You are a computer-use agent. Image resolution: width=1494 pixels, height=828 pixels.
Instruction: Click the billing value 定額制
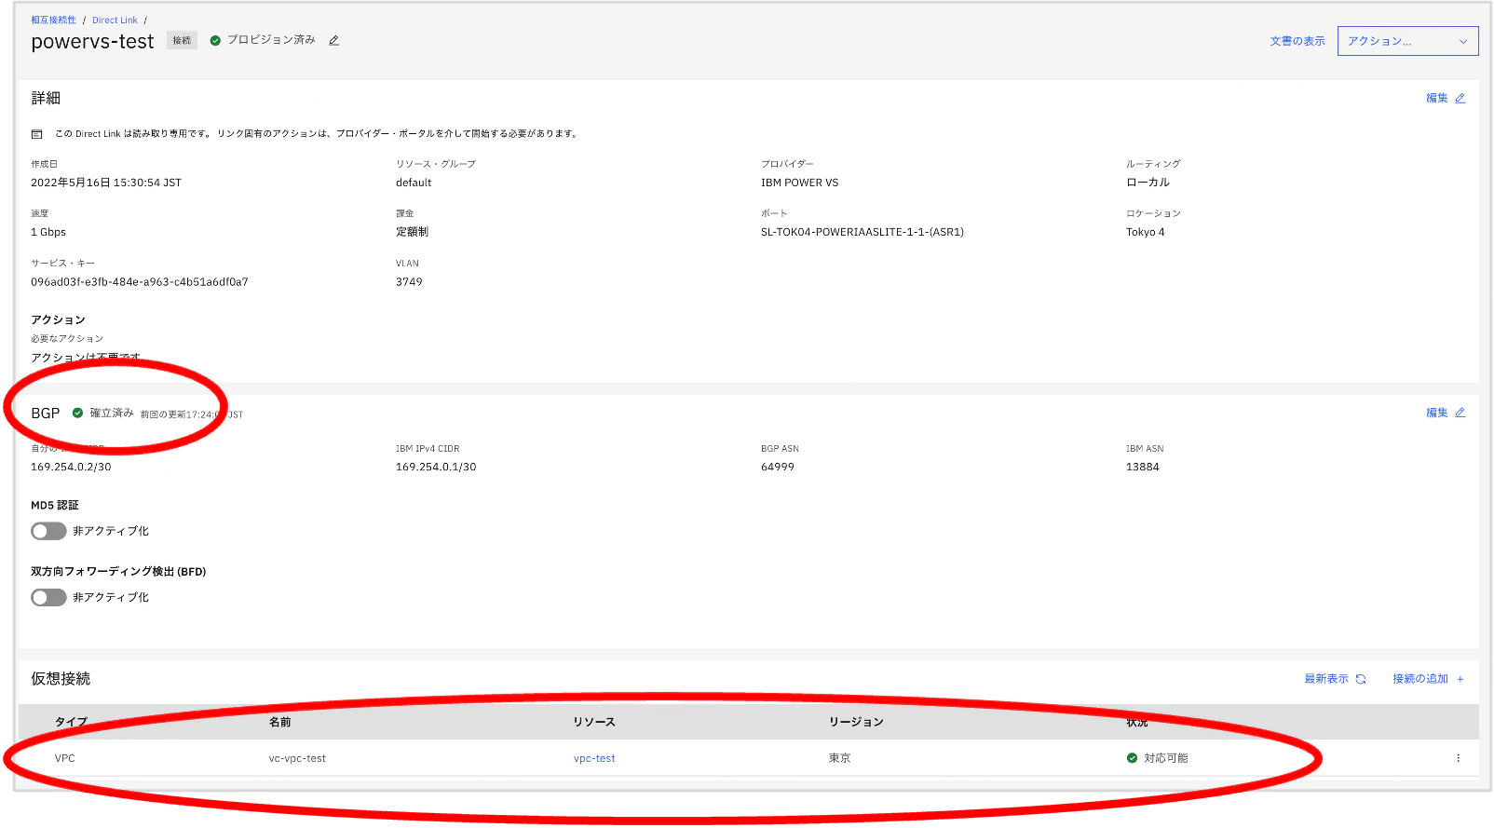pos(412,232)
